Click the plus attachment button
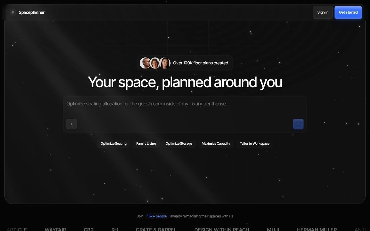The height and width of the screenshot is (231, 370). coord(72,124)
